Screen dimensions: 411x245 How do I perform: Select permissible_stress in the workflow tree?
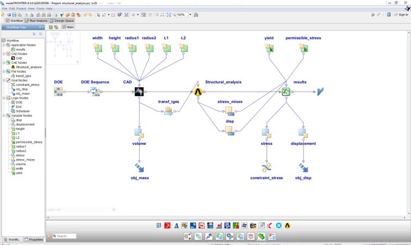tap(29, 142)
